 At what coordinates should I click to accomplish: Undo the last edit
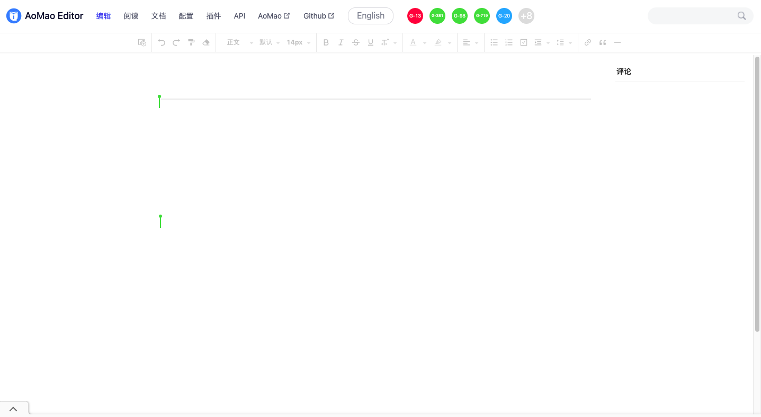162,42
